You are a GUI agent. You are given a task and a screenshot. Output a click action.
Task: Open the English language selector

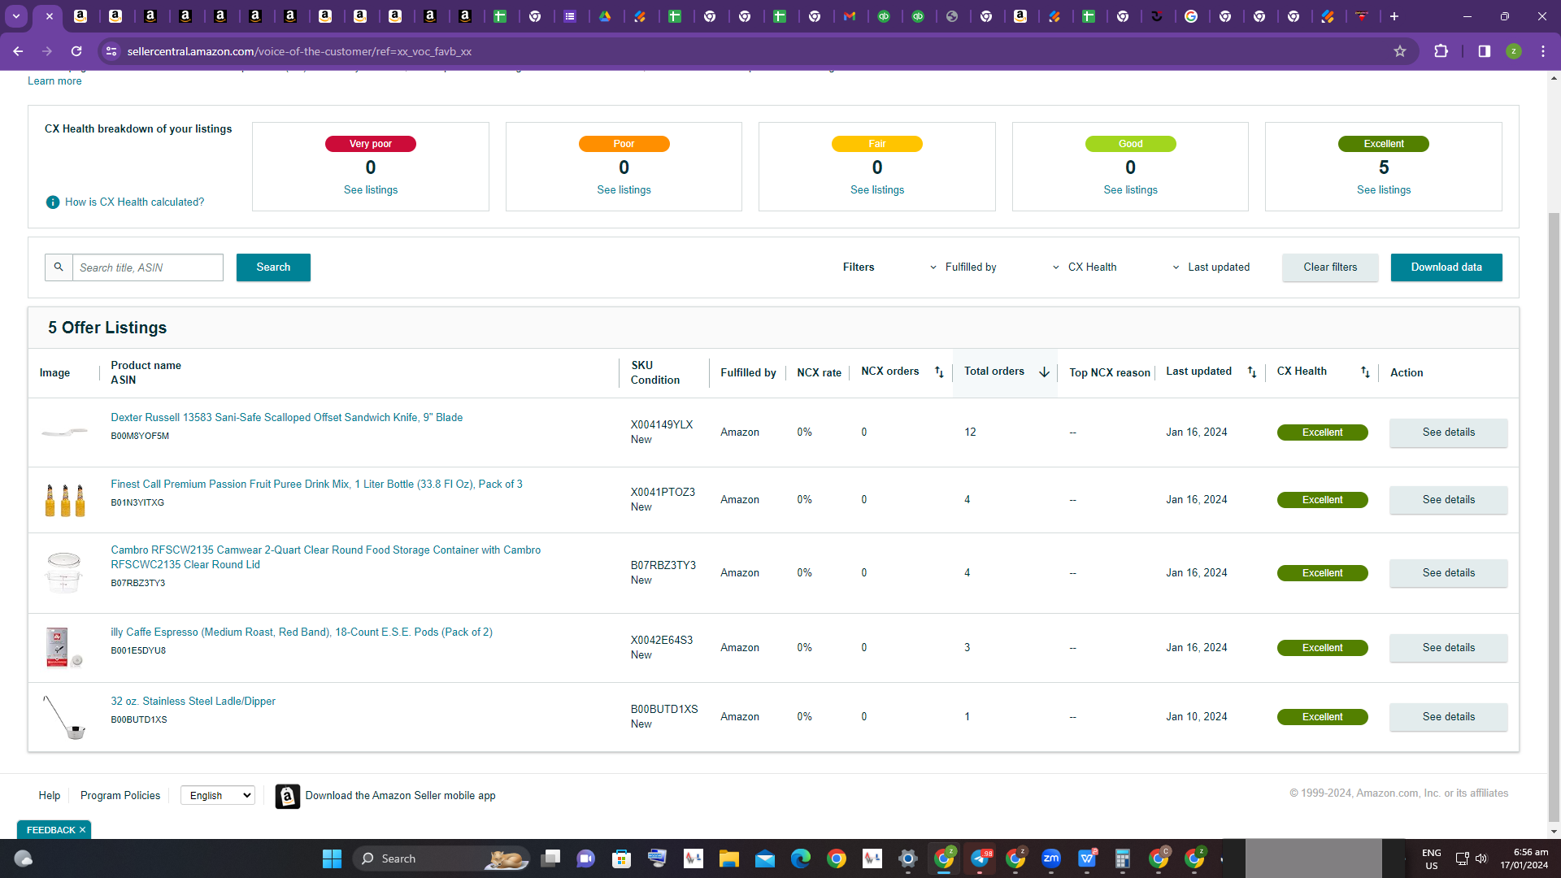(218, 796)
